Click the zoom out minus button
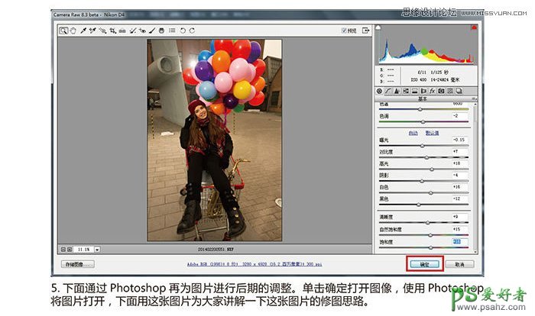The image size is (535, 316). click(63, 249)
